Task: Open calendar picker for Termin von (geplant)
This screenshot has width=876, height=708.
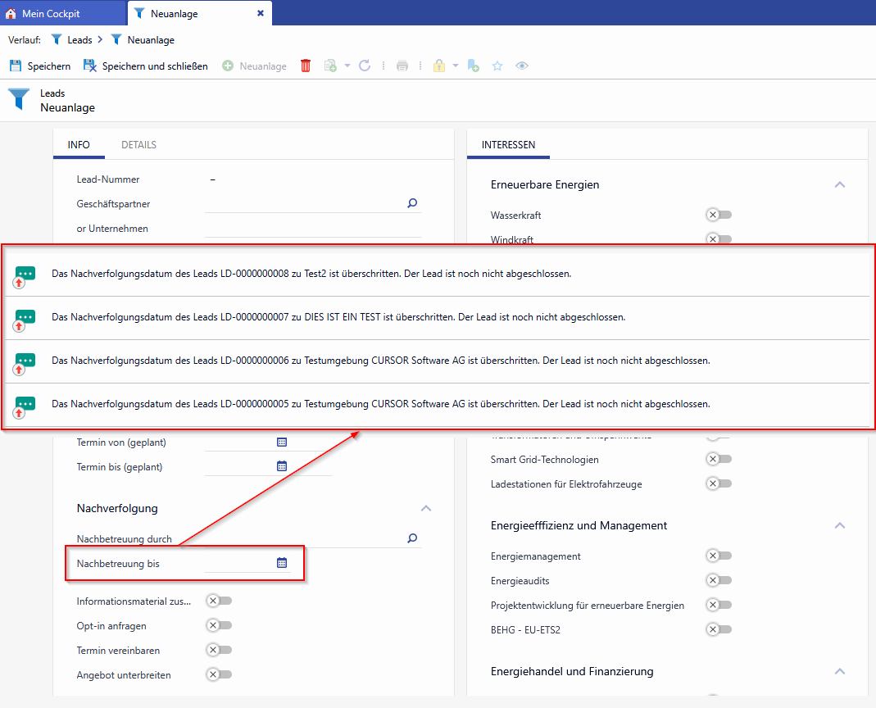Action: tap(282, 442)
